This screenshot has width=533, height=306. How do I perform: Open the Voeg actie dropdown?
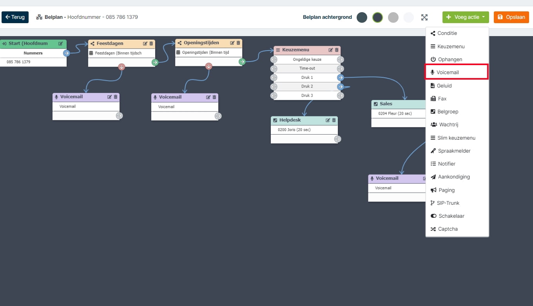tap(466, 17)
